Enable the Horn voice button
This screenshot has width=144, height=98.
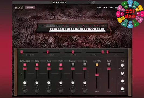[85, 65]
